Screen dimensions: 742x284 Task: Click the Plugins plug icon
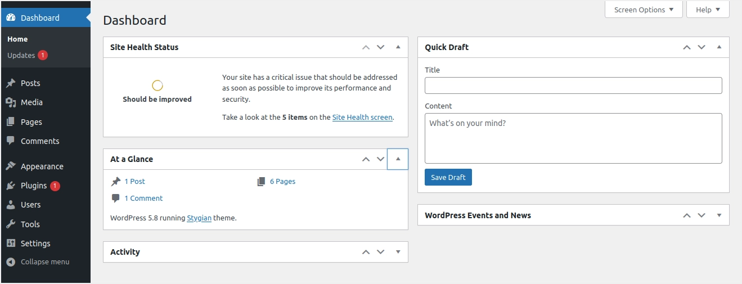pos(11,186)
